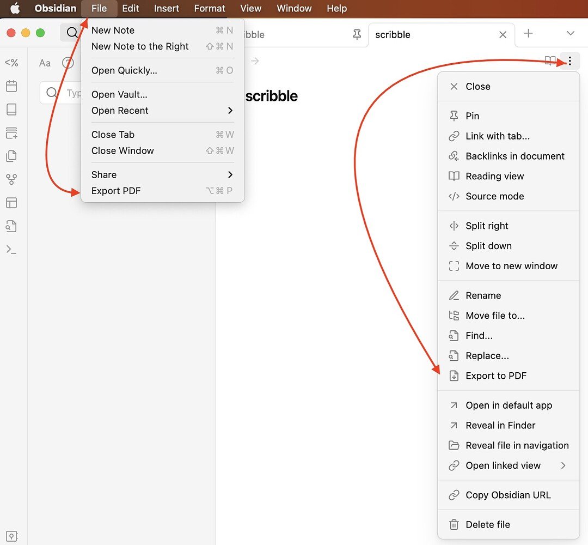588x545 pixels.
Task: Add a new tab with plus button
Action: [528, 34]
